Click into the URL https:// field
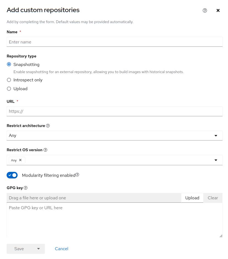Viewport: 228px width, 259px height. [x=114, y=111]
